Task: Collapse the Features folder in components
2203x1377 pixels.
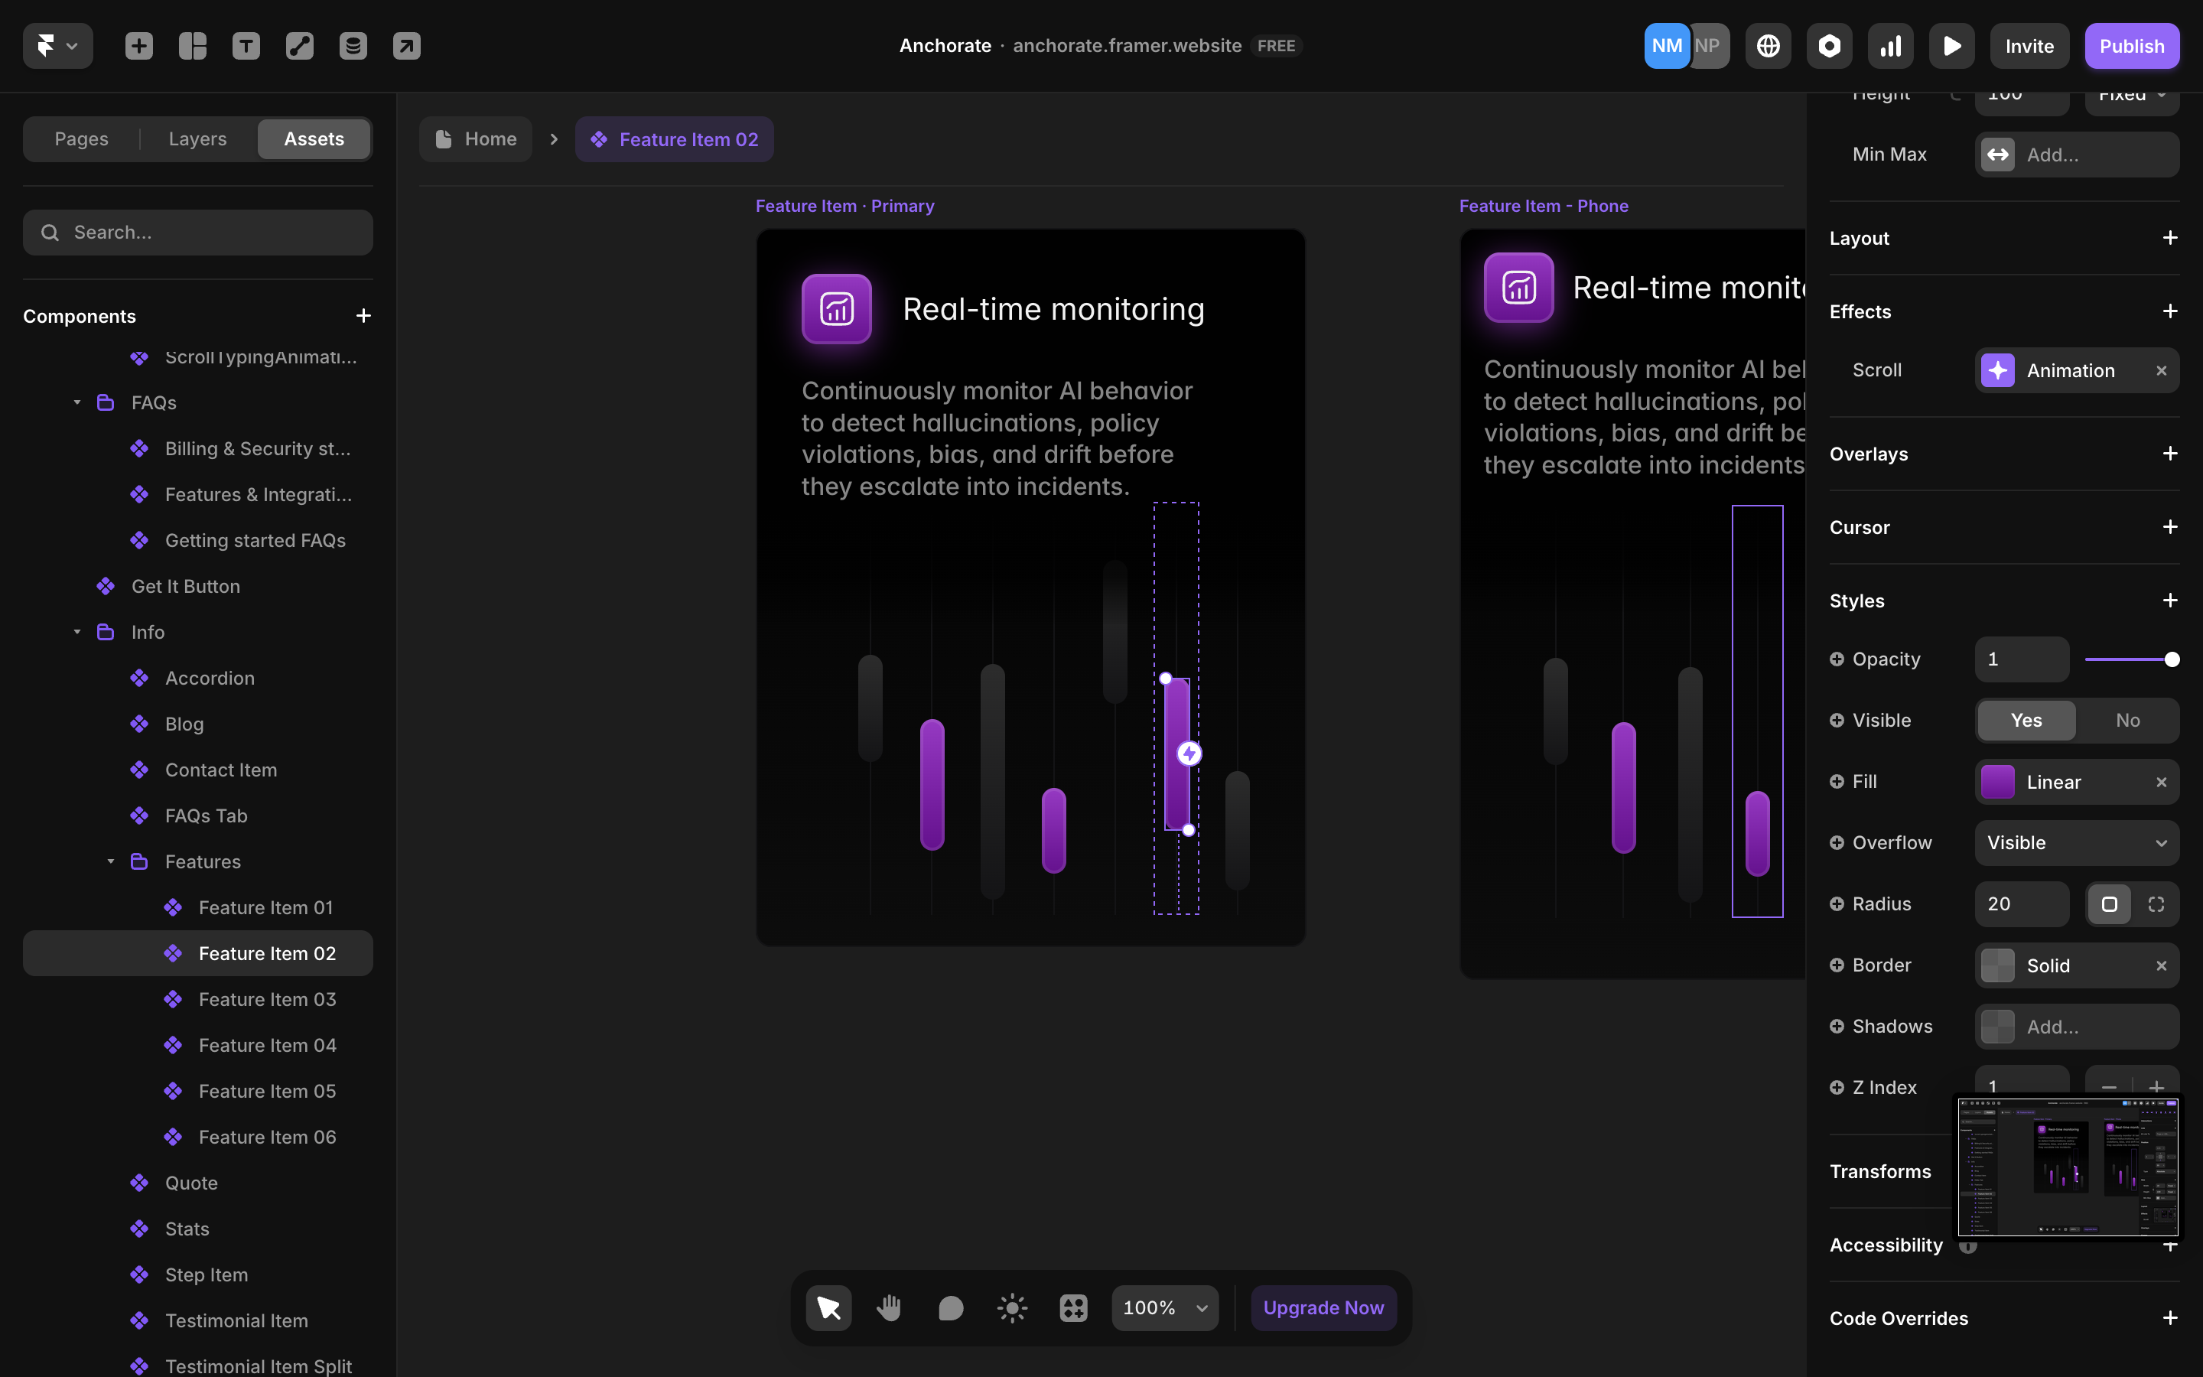Action: point(111,861)
